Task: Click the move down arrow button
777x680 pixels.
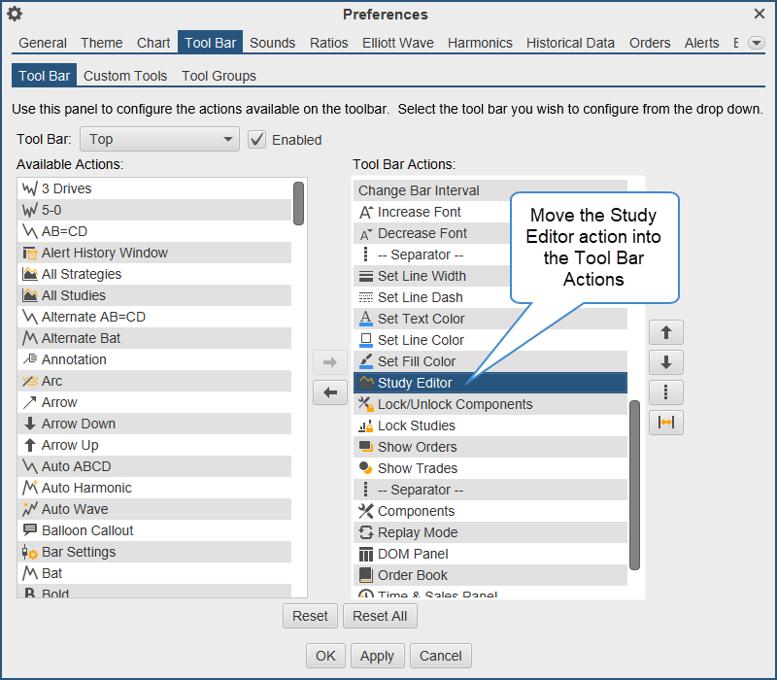Action: click(666, 362)
